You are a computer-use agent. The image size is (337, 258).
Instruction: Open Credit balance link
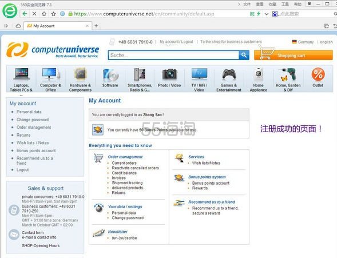[124, 173]
